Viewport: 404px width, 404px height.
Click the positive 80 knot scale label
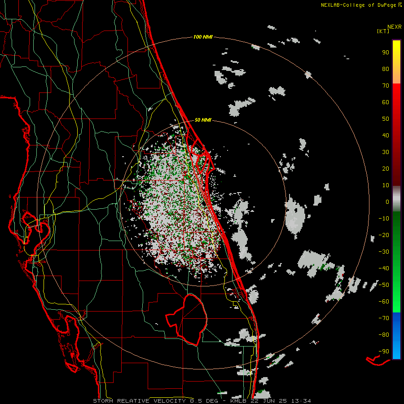coord(386,69)
